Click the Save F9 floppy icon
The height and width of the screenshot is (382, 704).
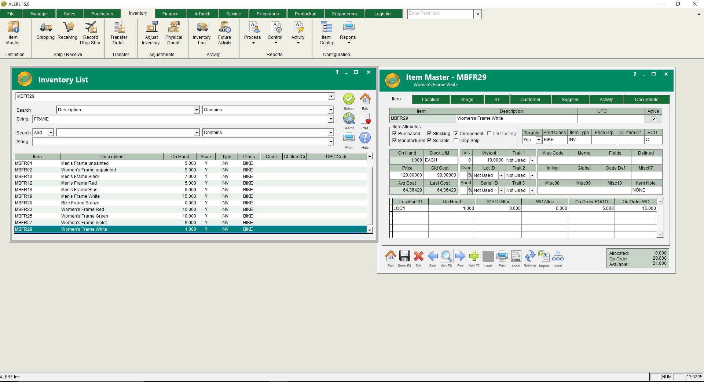coord(404,256)
